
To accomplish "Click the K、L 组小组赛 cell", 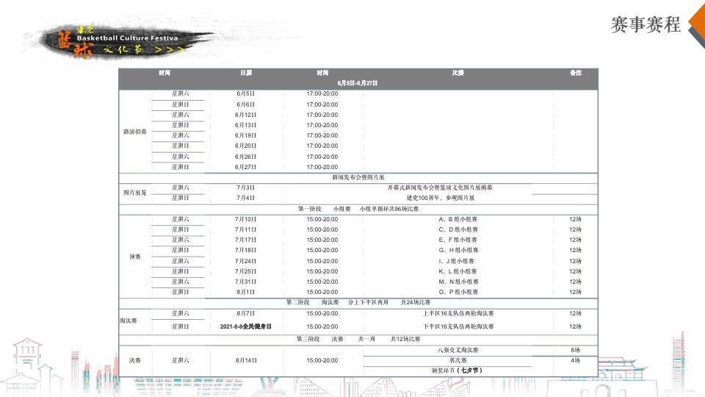I will (458, 271).
